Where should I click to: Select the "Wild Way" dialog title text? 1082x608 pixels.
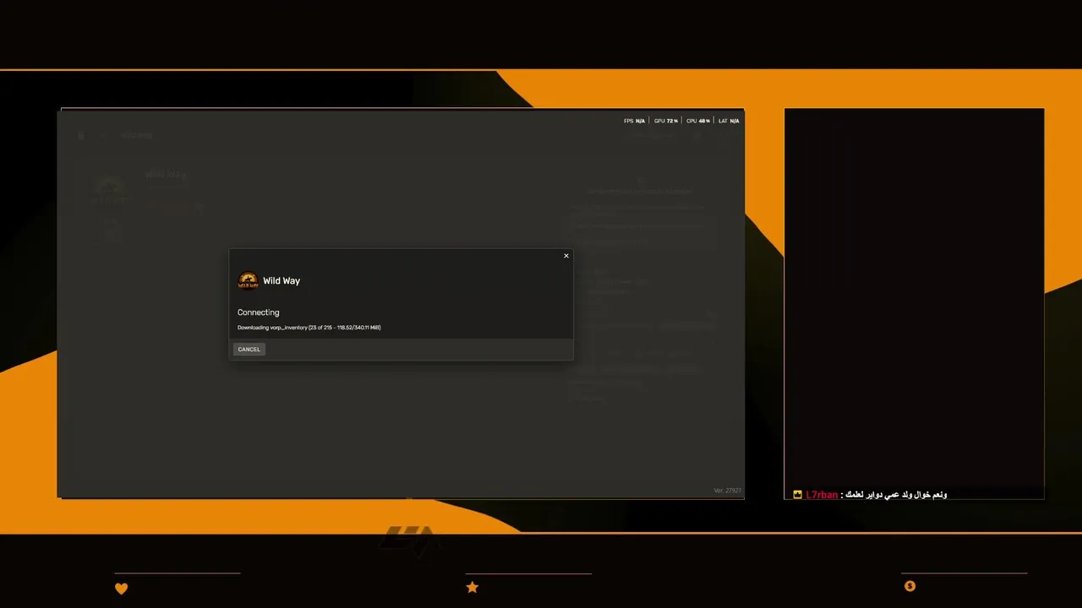pos(281,280)
